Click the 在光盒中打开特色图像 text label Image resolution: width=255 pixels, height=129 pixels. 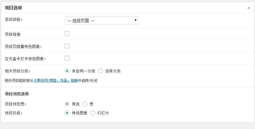tap(25, 59)
